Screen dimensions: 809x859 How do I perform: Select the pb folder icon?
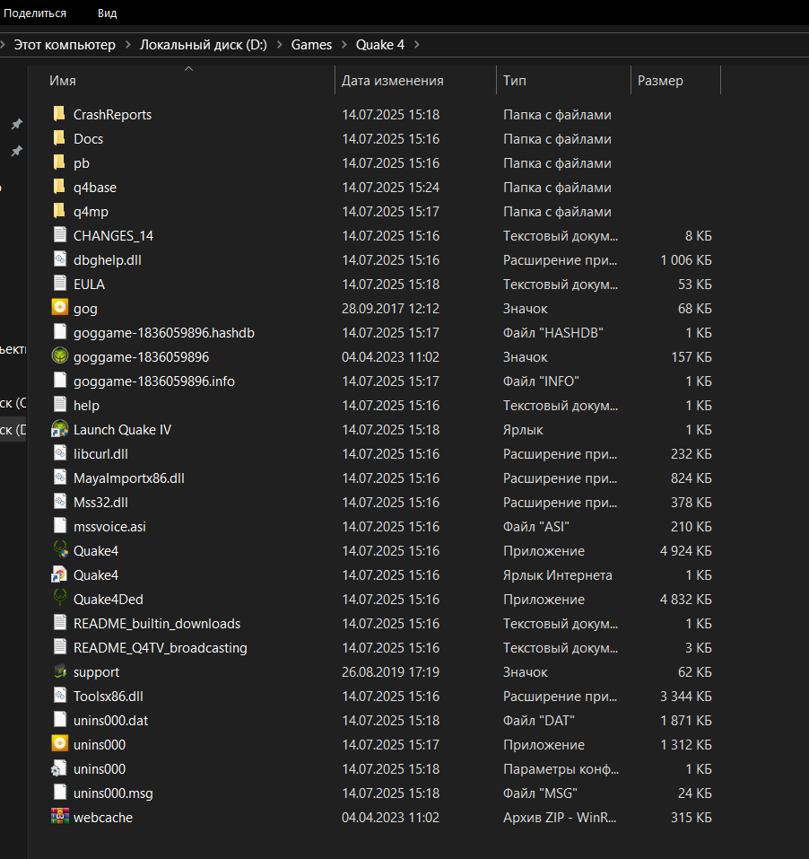pyautogui.click(x=59, y=162)
